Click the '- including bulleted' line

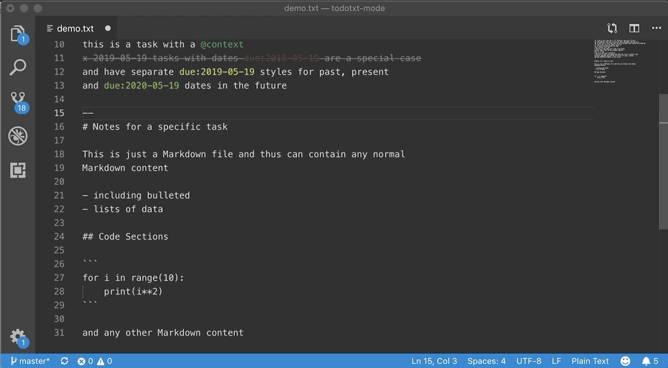(136, 195)
